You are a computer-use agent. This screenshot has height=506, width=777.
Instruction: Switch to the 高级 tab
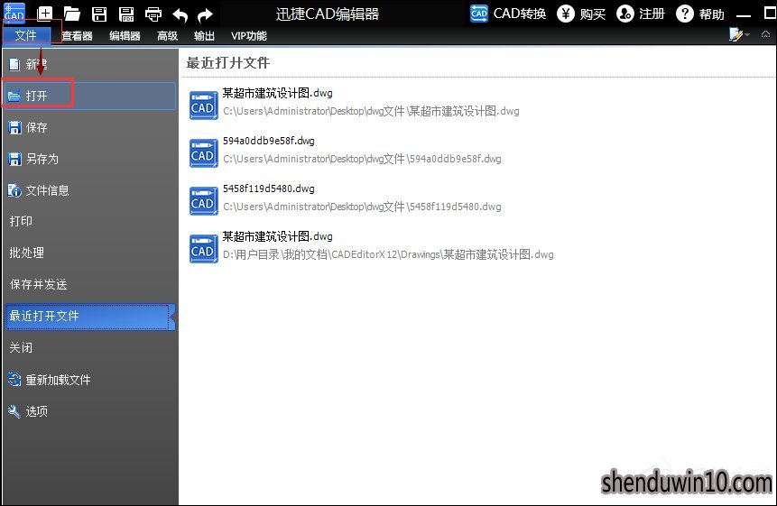(168, 36)
